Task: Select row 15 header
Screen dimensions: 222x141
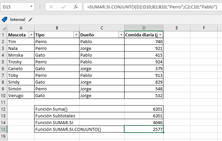Action: 3,129
